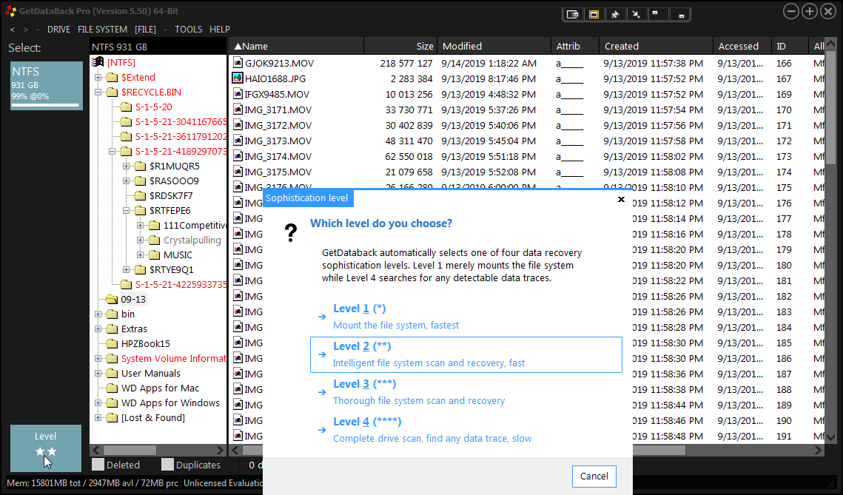Screen dimensions: 843x495
Task: Collapse the S-1-5-21-4189297073 node
Action: pos(112,152)
